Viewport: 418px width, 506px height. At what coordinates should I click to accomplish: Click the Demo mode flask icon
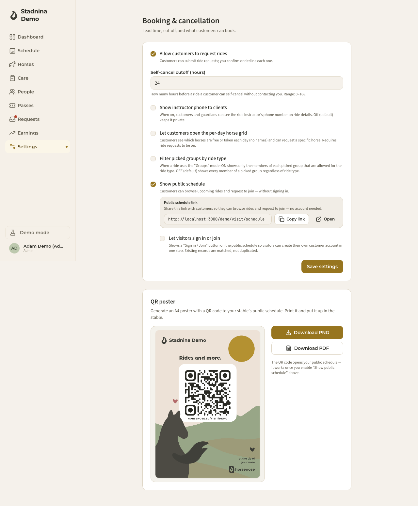click(13, 233)
